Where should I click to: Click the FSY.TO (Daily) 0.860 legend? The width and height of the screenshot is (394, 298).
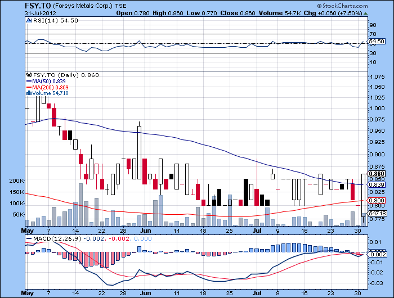coord(66,75)
